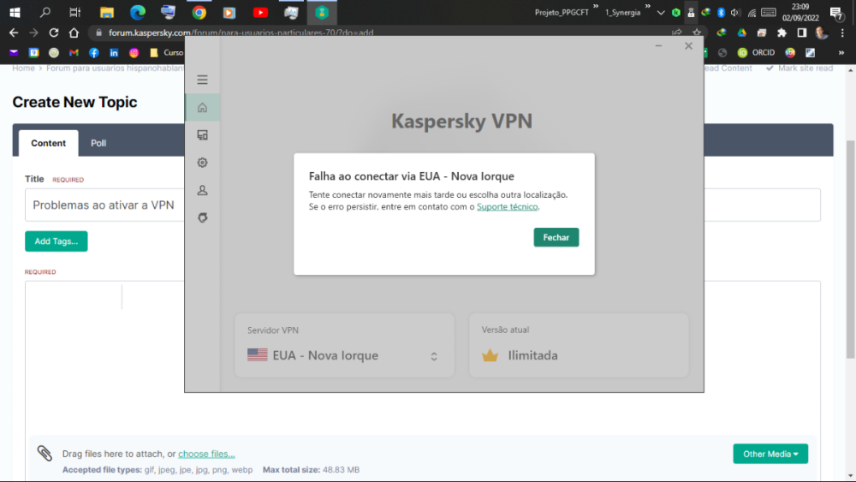The height and width of the screenshot is (482, 856).
Task: Minimize the Kaspersky VPN window
Action: tap(658, 46)
